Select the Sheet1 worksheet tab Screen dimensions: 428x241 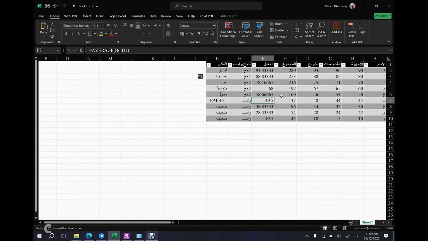[367, 222]
